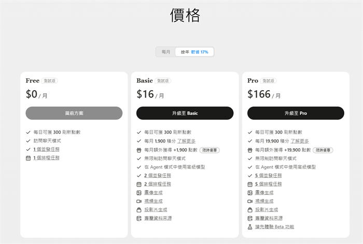Viewport: 363px width, 244px height.
Task: Click 升級至 Basic button
Action: (x=185, y=113)
